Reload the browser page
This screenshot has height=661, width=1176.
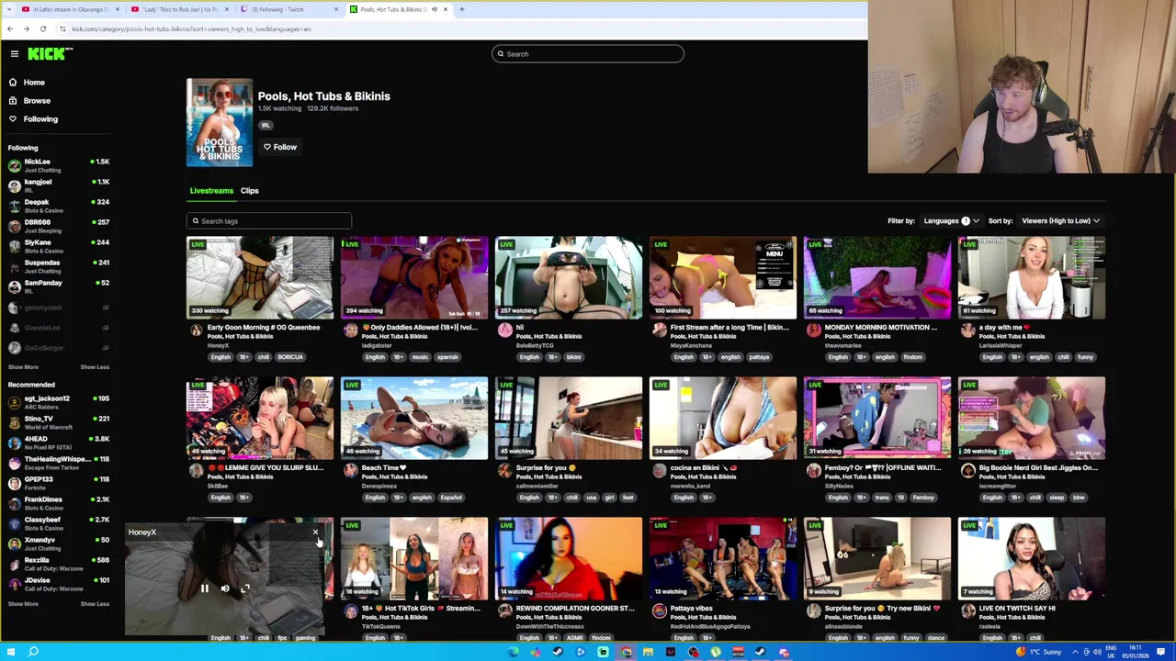43,29
